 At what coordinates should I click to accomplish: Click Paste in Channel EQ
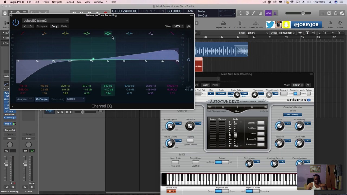(x=64, y=26)
